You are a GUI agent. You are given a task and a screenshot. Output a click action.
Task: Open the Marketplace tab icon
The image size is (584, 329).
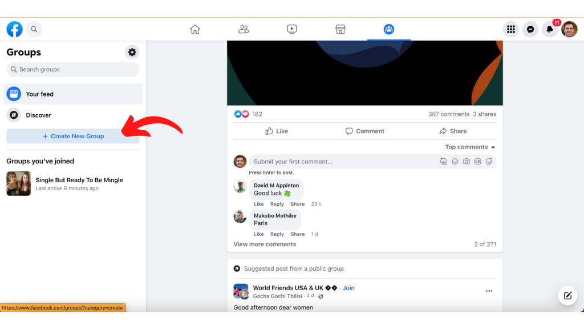coord(340,29)
